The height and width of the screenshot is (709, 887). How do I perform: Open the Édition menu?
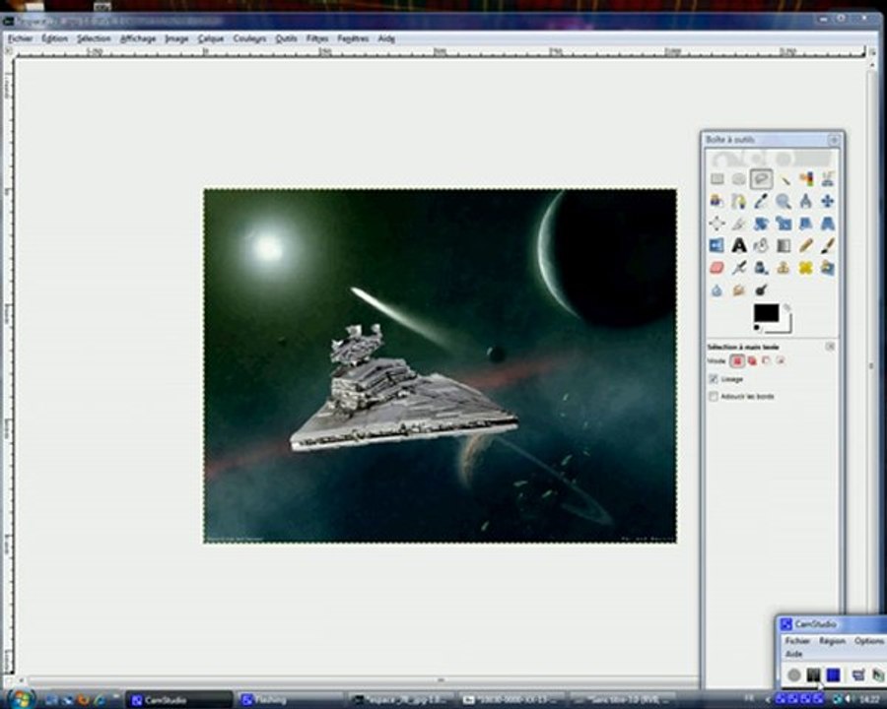55,38
